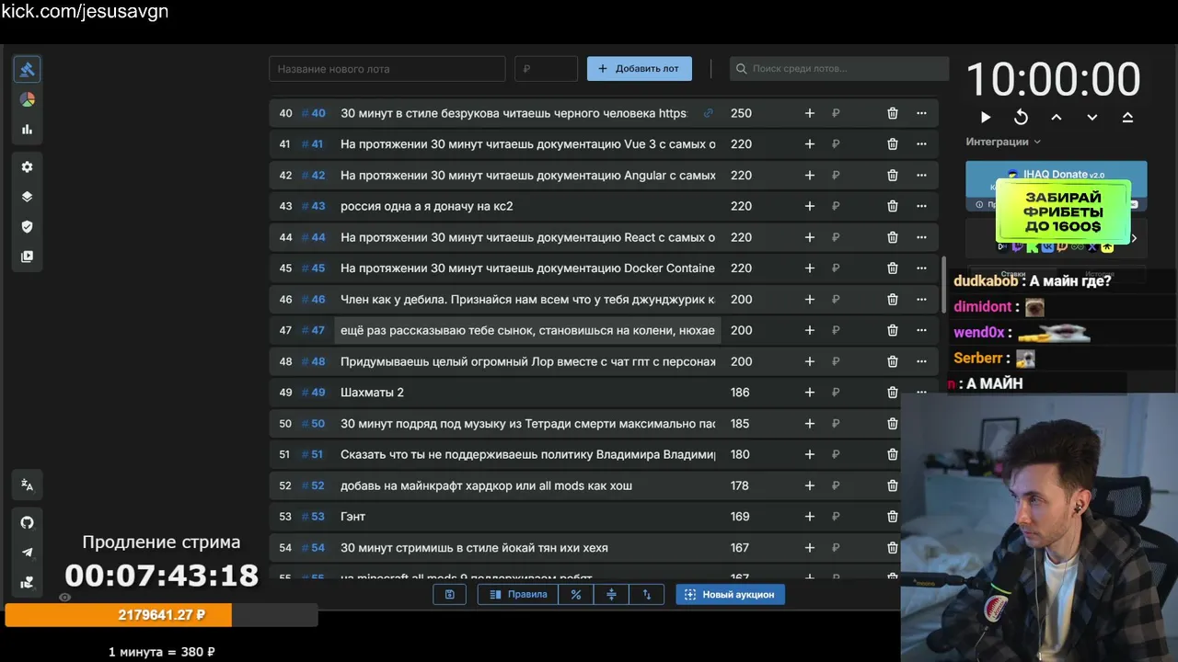Delete lot #45 with trash icon
The image size is (1178, 662).
pyautogui.click(x=893, y=268)
